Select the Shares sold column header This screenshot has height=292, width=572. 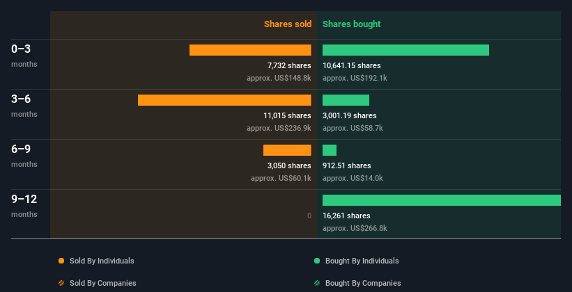[x=288, y=24]
